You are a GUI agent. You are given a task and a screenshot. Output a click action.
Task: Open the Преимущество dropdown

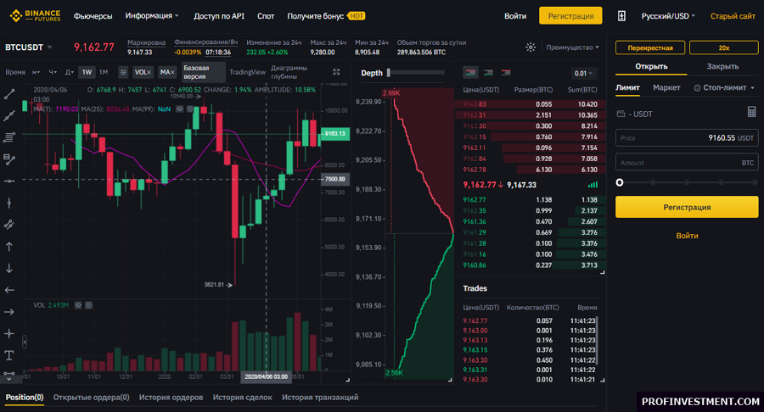[572, 47]
